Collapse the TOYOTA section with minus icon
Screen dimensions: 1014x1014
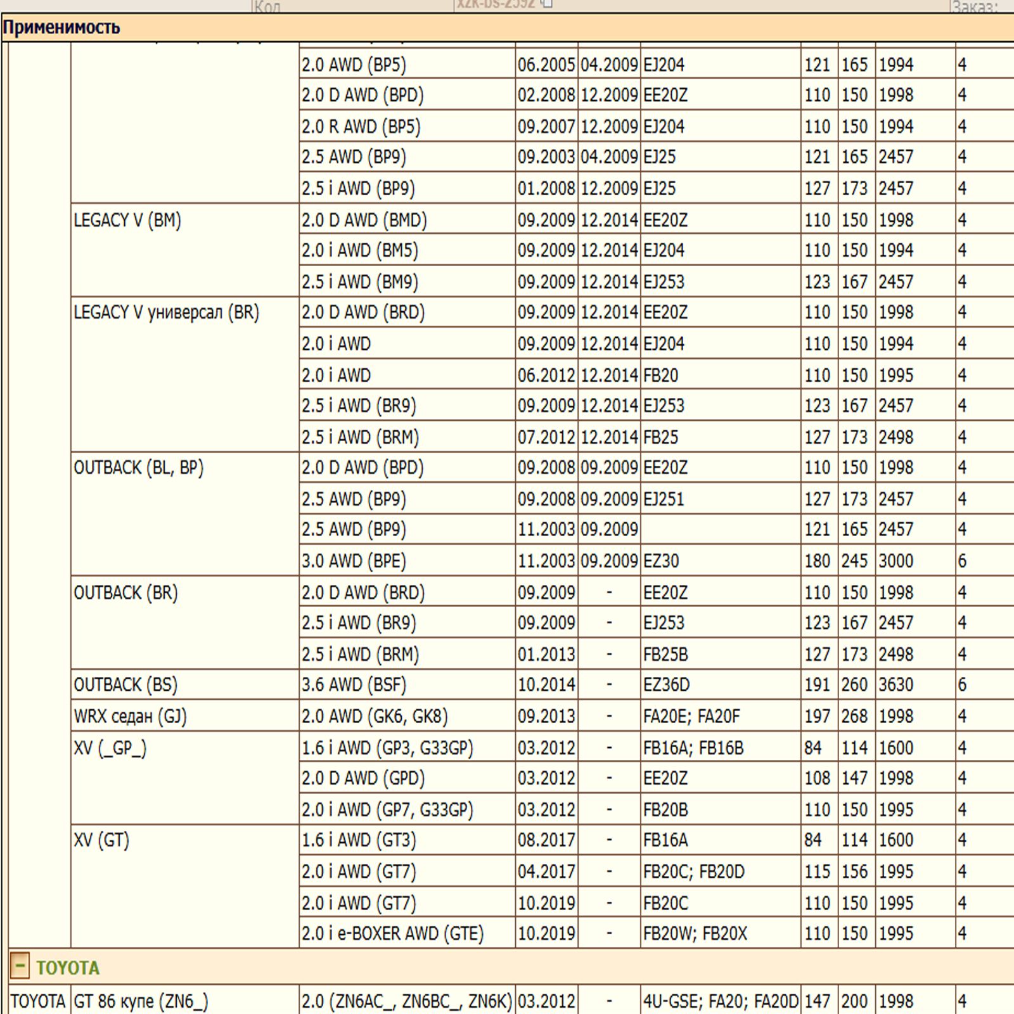pos(20,966)
